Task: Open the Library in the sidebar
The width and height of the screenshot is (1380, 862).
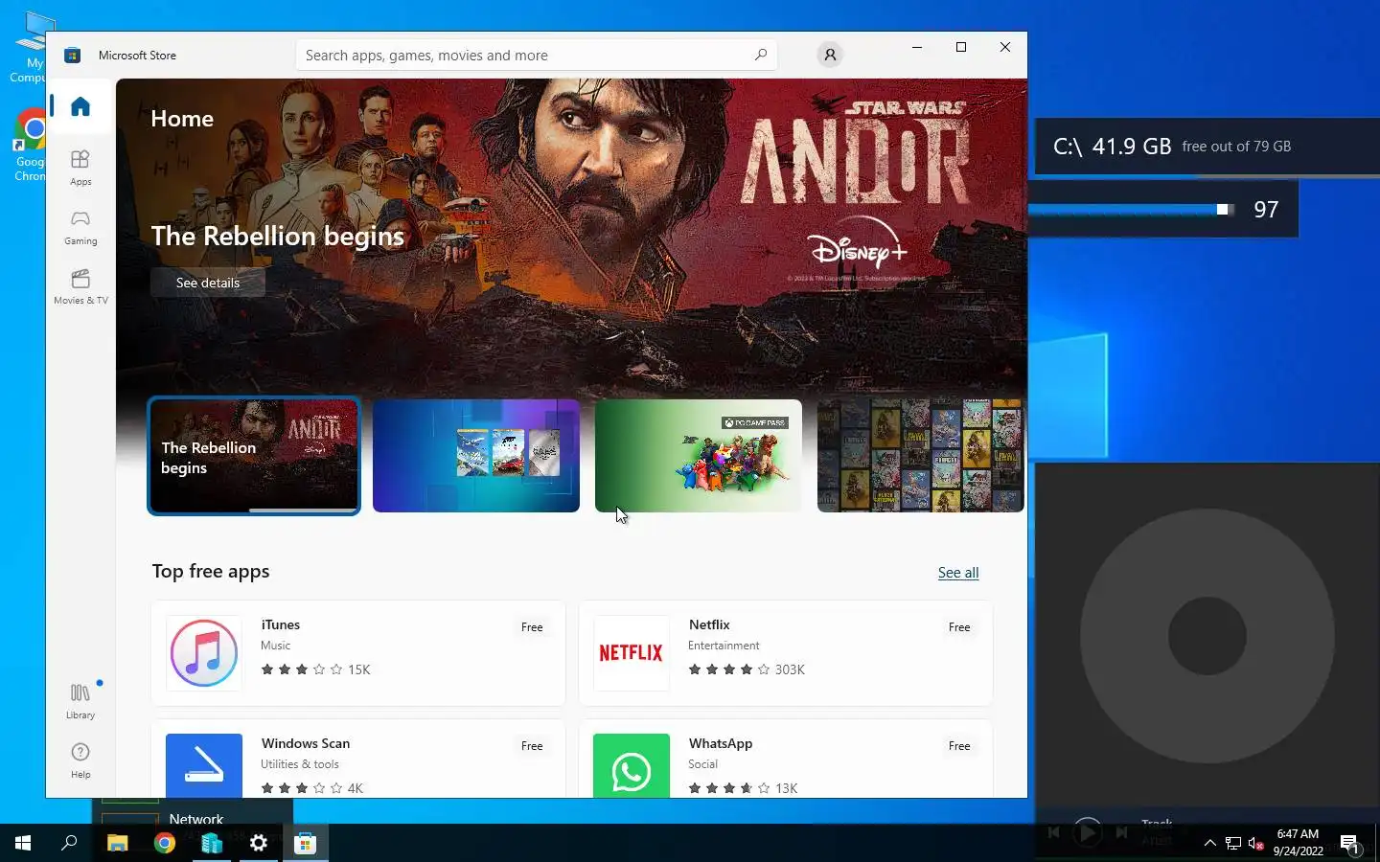Action: point(80,701)
